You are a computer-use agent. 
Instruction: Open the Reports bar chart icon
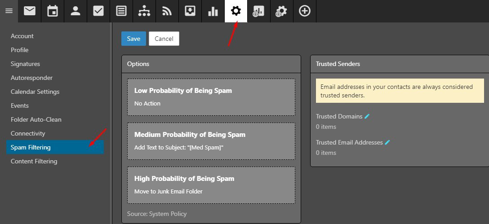(x=213, y=11)
